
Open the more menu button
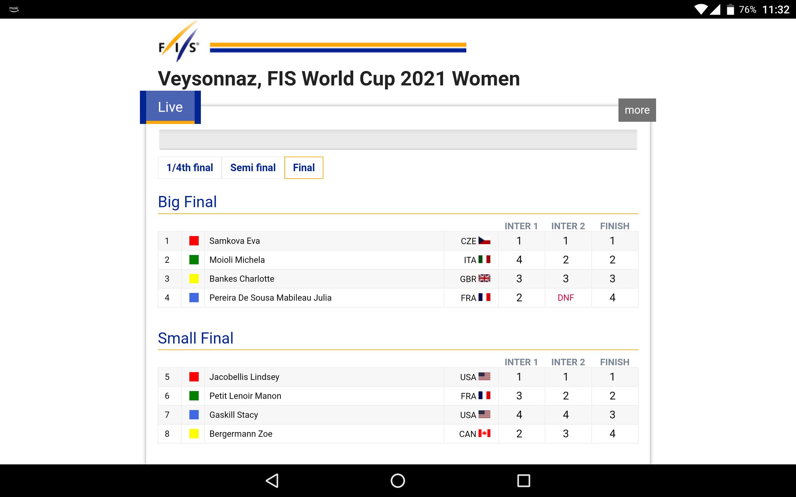[x=637, y=110]
